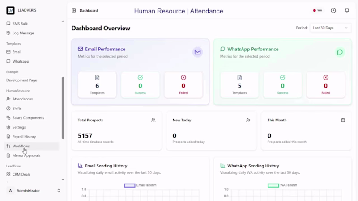Toggle the sidebar panel icon beside Dashboard
The width and height of the screenshot is (358, 201).
pyautogui.click(x=74, y=10)
